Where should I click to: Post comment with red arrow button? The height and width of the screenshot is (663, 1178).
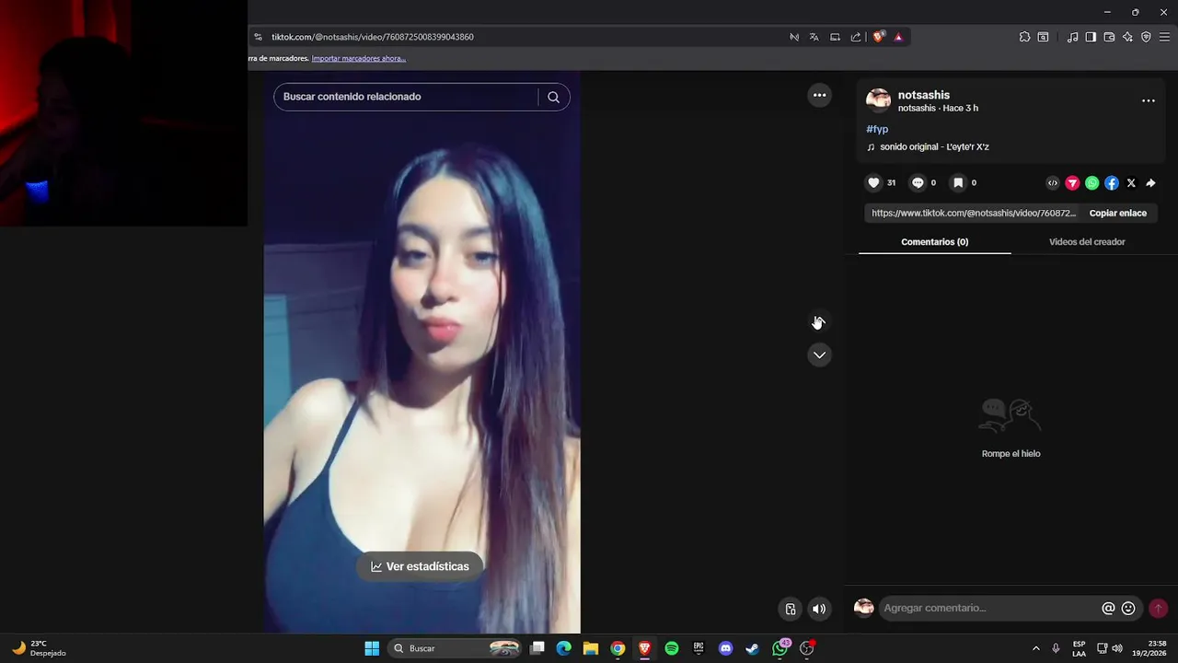[1158, 609]
